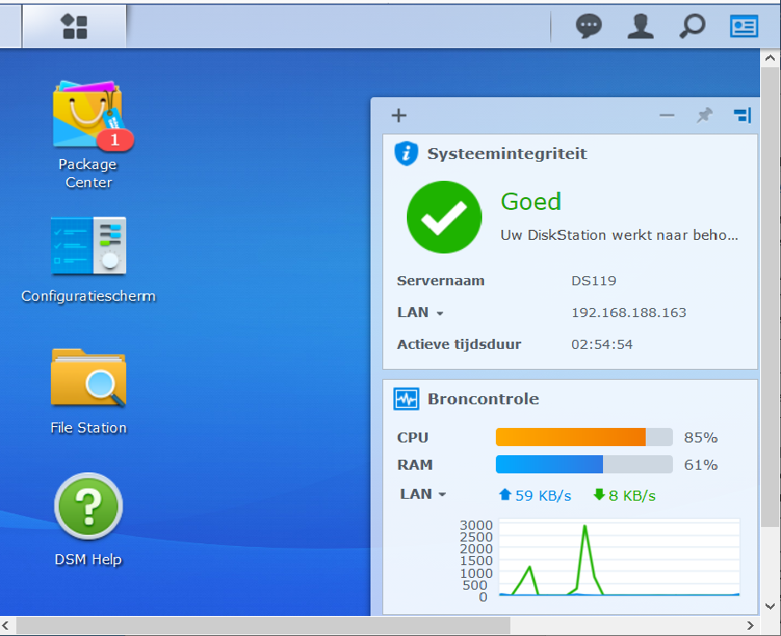Dock the widget panel to the side
The width and height of the screenshot is (781, 636).
[742, 115]
